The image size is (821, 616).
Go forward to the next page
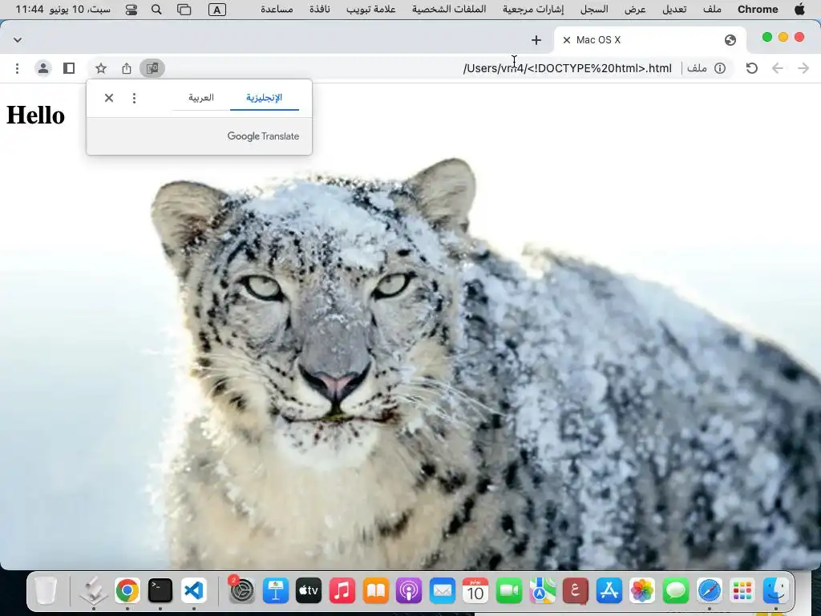803,68
